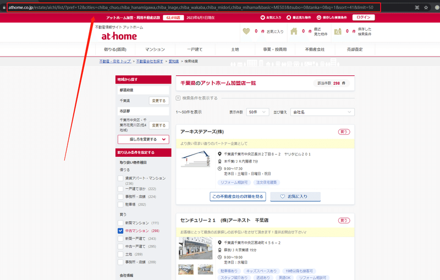This screenshot has width=440, height=280.
Task: Click the ログイン button
Action: tap(364, 18)
